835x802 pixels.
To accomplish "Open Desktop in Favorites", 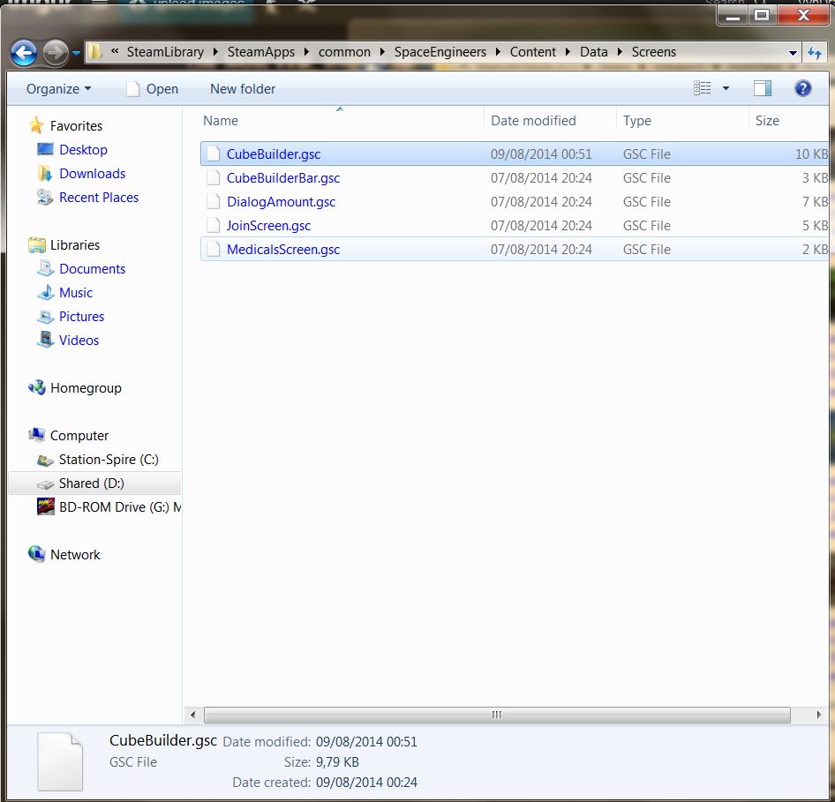I will [72, 149].
